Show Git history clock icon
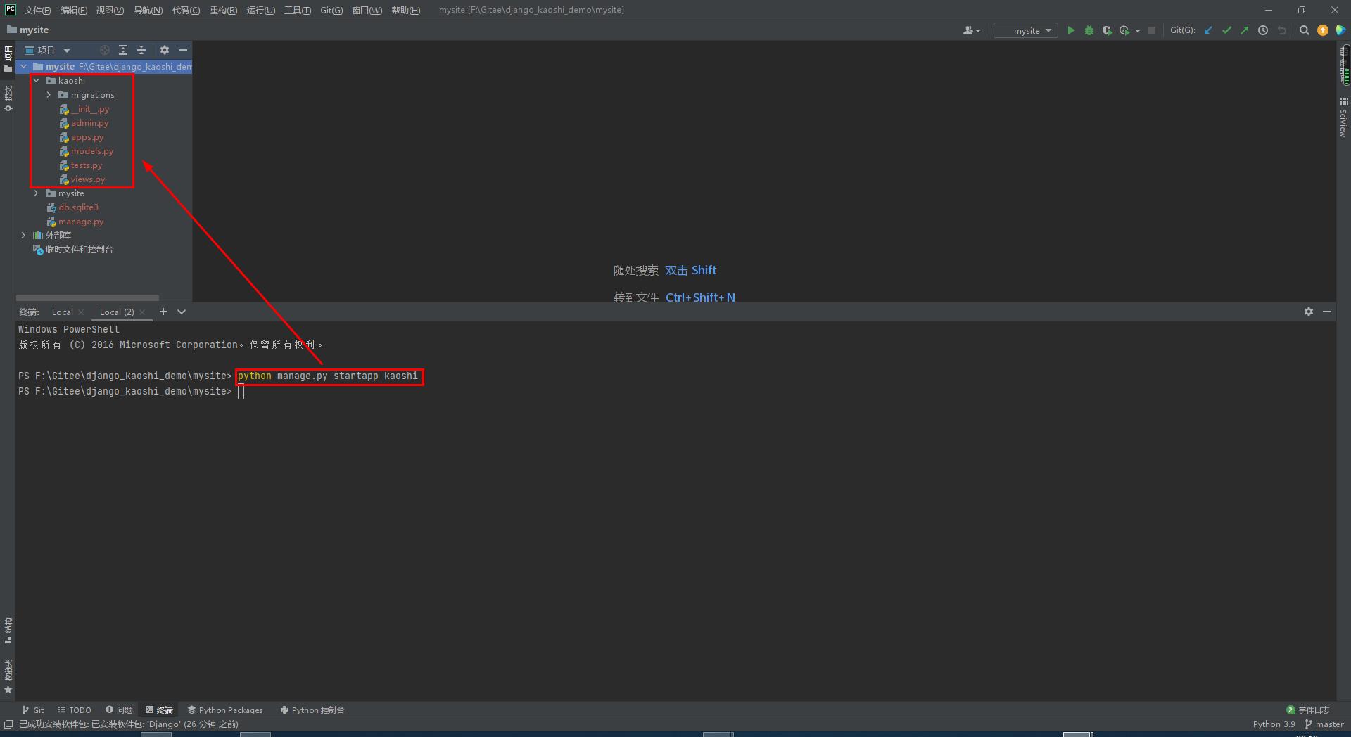The height and width of the screenshot is (737, 1351). [x=1263, y=30]
